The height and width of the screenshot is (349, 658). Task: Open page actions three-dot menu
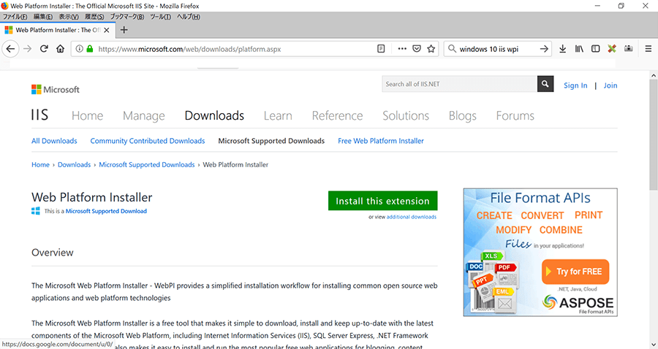402,49
